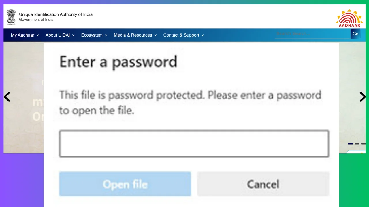Focus the password entry field
The image size is (369, 207).
tap(194, 144)
